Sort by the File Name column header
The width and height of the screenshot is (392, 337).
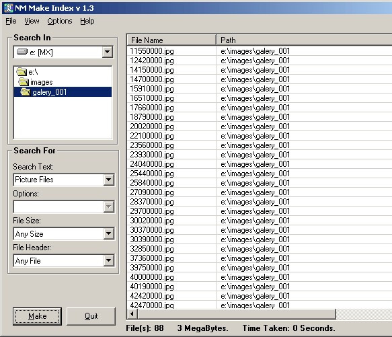pyautogui.click(x=171, y=40)
